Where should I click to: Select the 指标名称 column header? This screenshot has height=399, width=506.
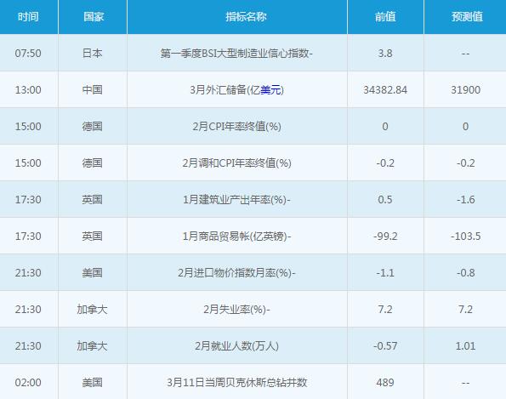[246, 16]
